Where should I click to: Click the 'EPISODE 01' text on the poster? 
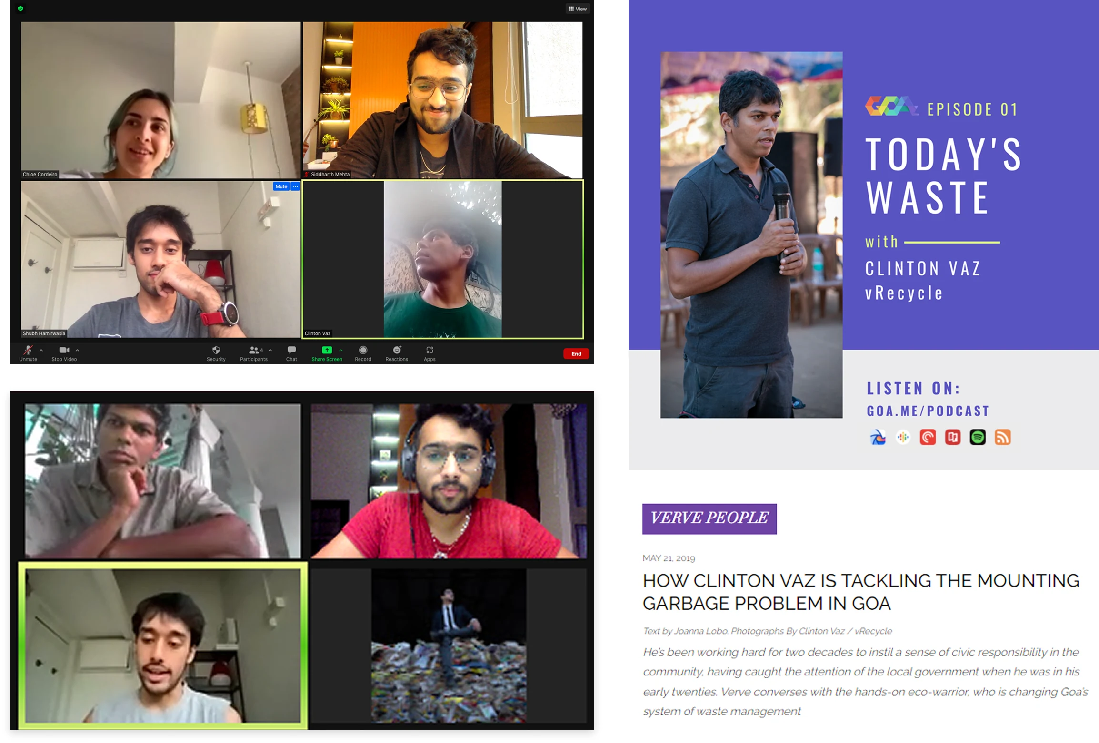coord(972,109)
